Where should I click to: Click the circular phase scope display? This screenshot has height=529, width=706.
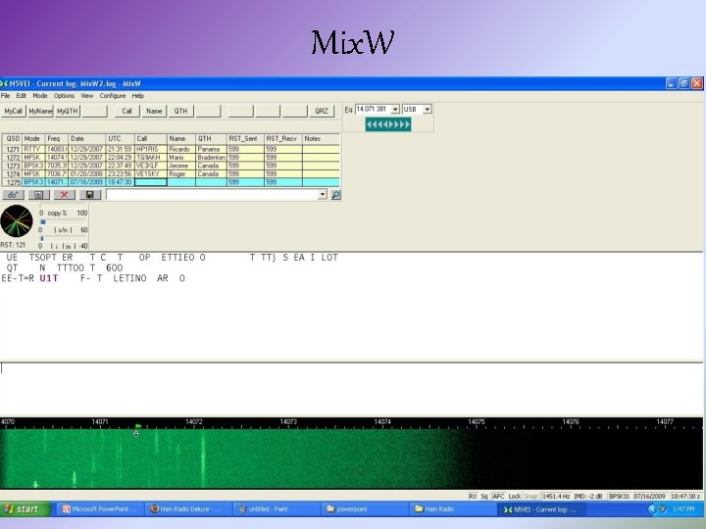17,220
